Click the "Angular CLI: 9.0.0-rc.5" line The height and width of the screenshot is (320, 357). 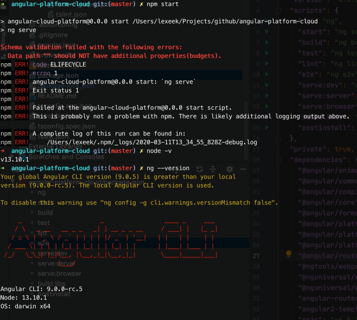tap(42, 289)
